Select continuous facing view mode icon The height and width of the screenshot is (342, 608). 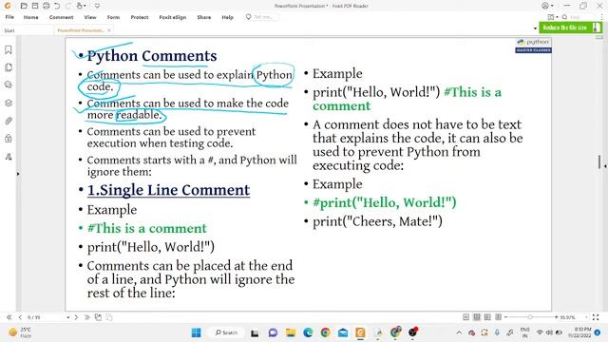(498, 317)
